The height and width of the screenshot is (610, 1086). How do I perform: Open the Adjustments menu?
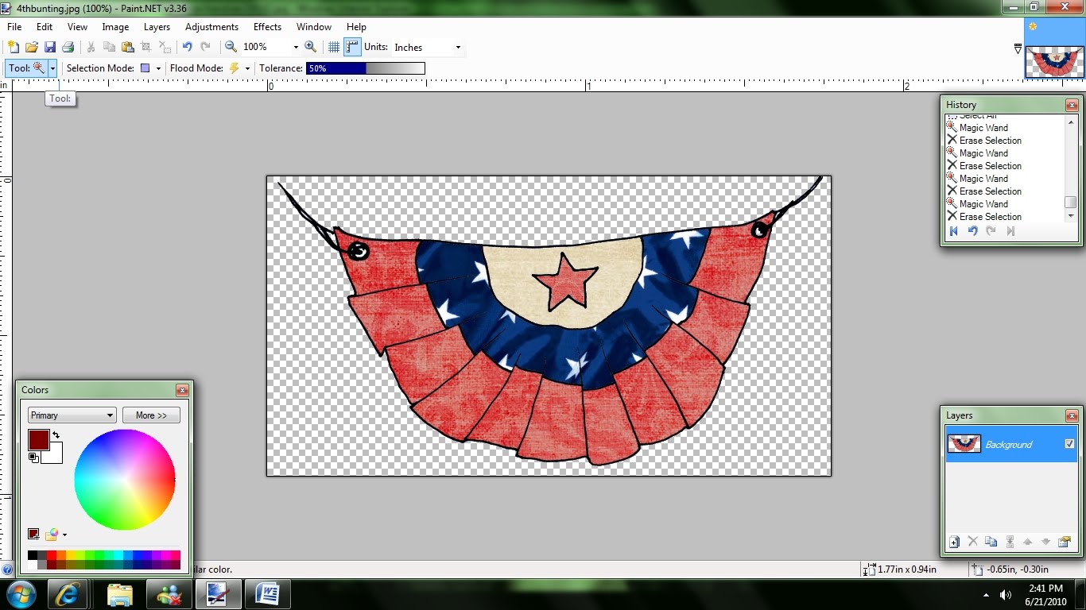tap(211, 27)
